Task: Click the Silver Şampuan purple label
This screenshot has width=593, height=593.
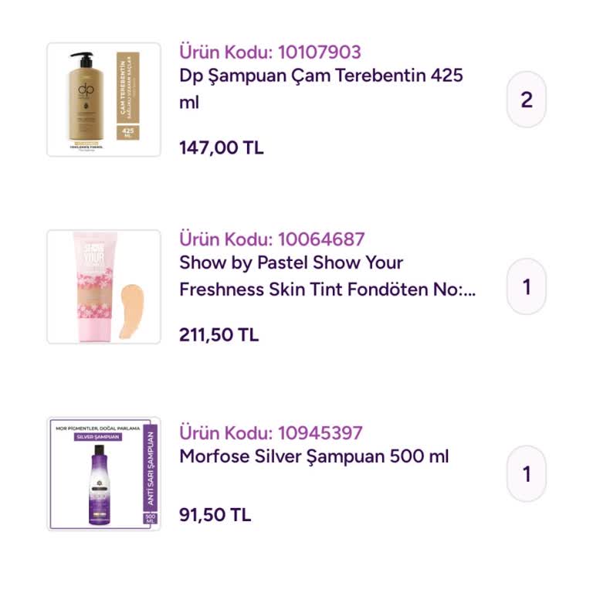Action: pyautogui.click(x=97, y=436)
